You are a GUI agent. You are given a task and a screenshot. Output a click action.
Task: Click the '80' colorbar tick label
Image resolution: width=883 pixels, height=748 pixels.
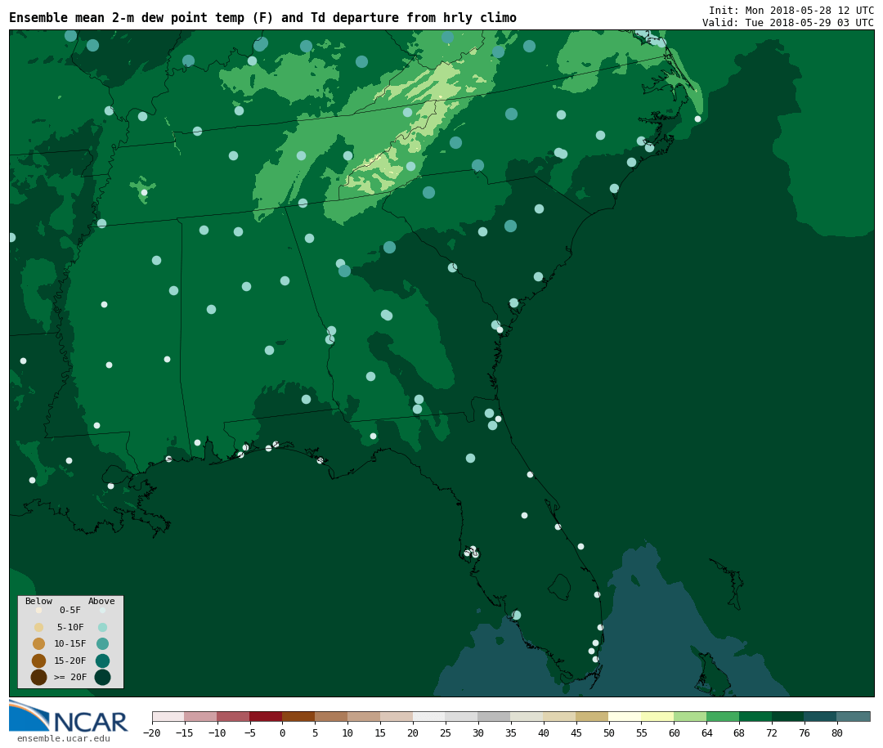[x=837, y=732]
